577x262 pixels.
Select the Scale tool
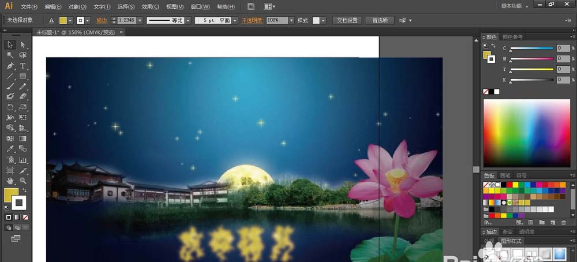(x=23, y=107)
